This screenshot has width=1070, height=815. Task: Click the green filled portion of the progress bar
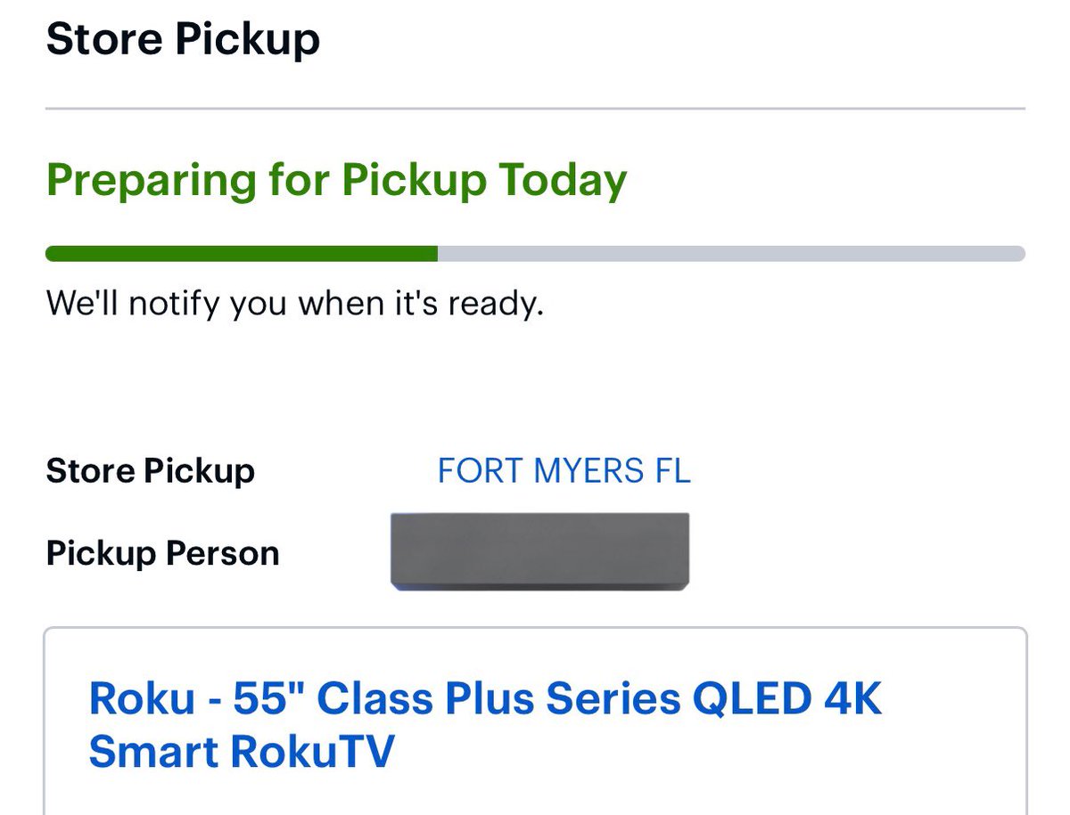pos(241,254)
